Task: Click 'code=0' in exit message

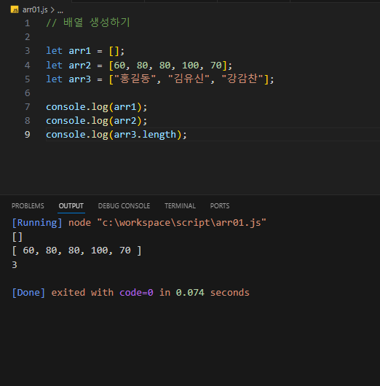Action: coord(136,293)
